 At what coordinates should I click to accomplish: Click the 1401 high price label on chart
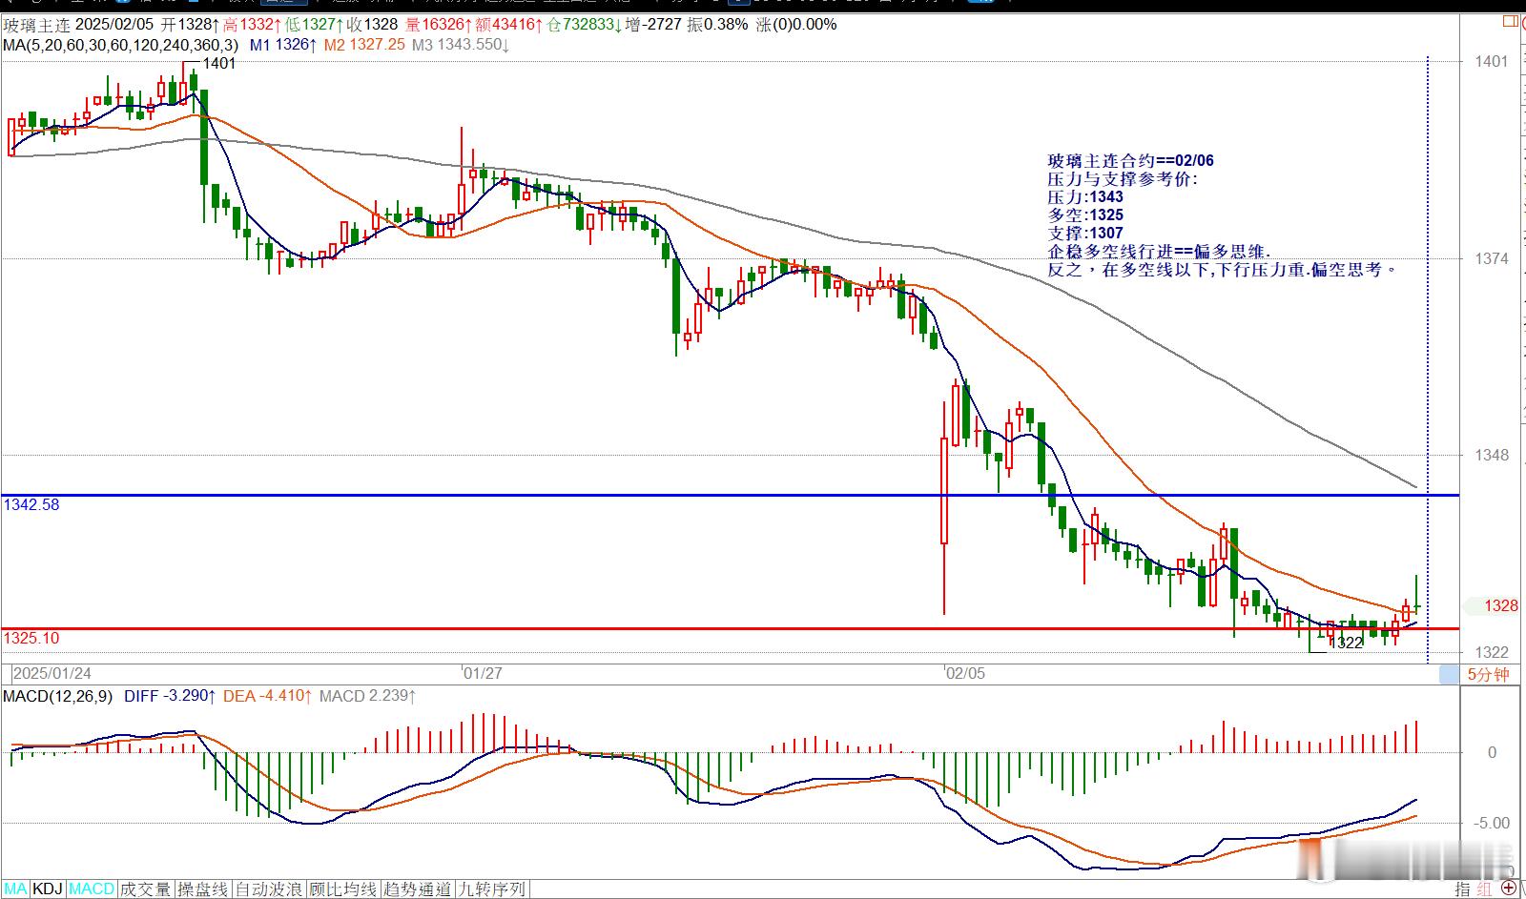pyautogui.click(x=219, y=63)
